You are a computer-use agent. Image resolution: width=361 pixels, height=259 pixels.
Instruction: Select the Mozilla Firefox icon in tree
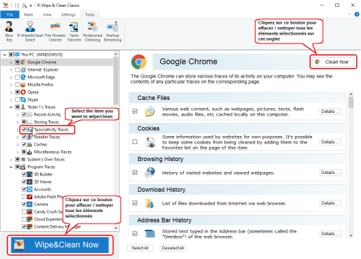[23, 84]
